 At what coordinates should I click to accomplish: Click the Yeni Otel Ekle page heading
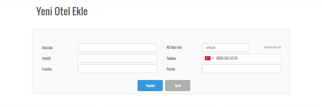(62, 11)
